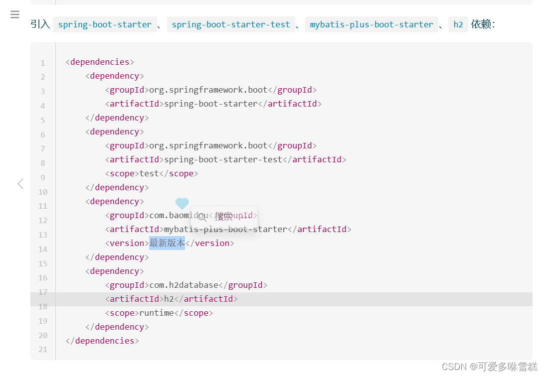Open the hamburger menu icon
Screen dimensions: 545x376
pyautogui.click(x=14, y=14)
